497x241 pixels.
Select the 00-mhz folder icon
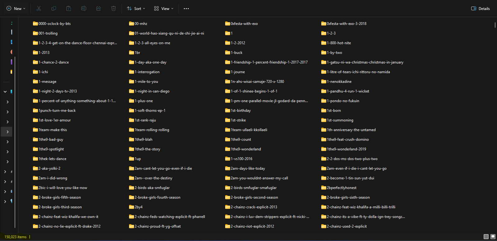(x=132, y=23)
